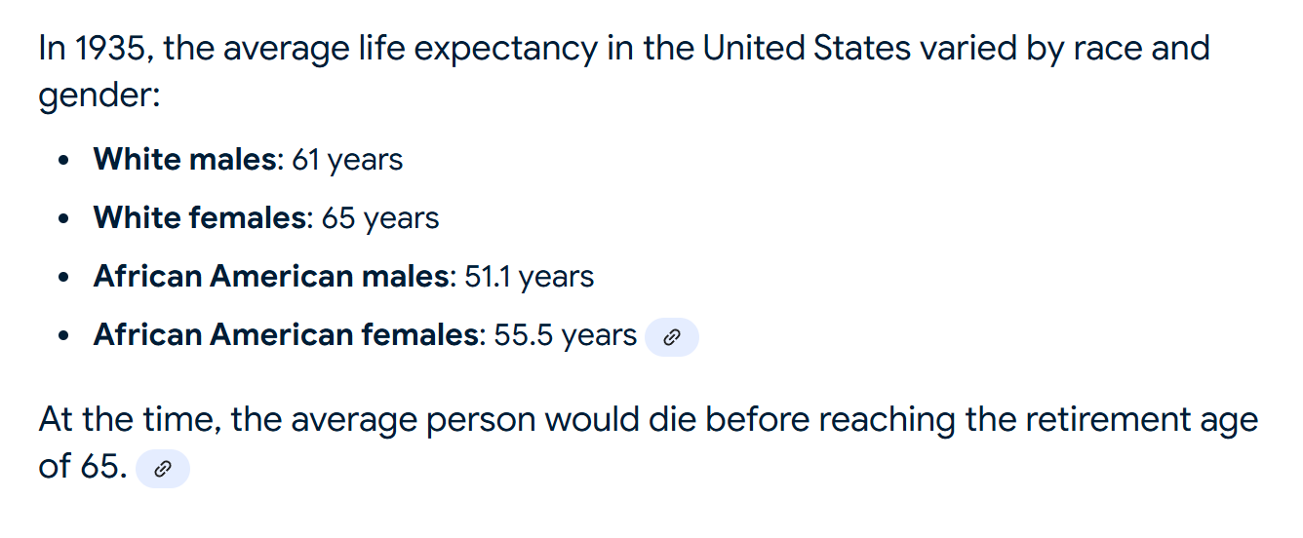Click the "51.1 years" value text

click(529, 277)
